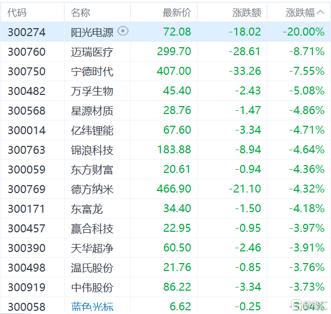Viewport: 331px width, 314px height.
Task: Click change amount -33.26
Action: pos(245,71)
